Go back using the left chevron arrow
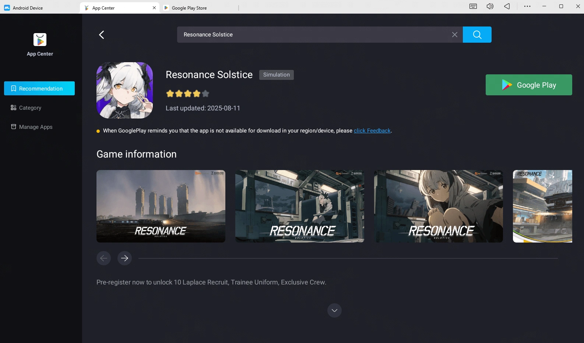 tap(102, 35)
